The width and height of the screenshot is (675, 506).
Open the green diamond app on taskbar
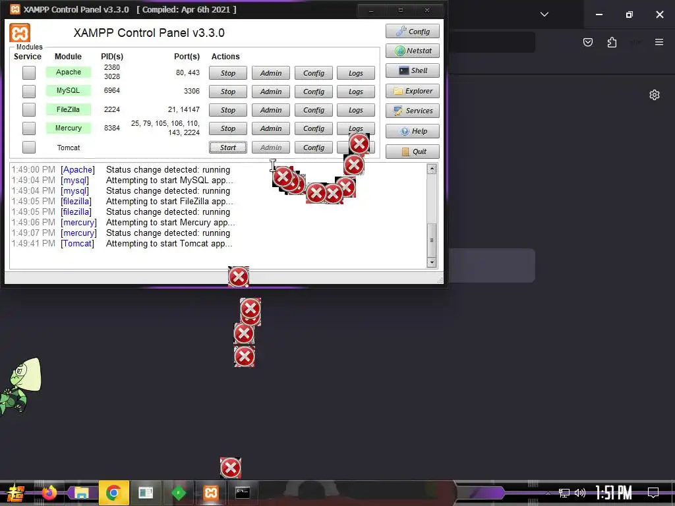tap(179, 493)
